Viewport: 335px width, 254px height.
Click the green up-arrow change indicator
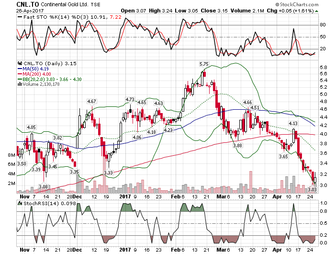[316, 11]
